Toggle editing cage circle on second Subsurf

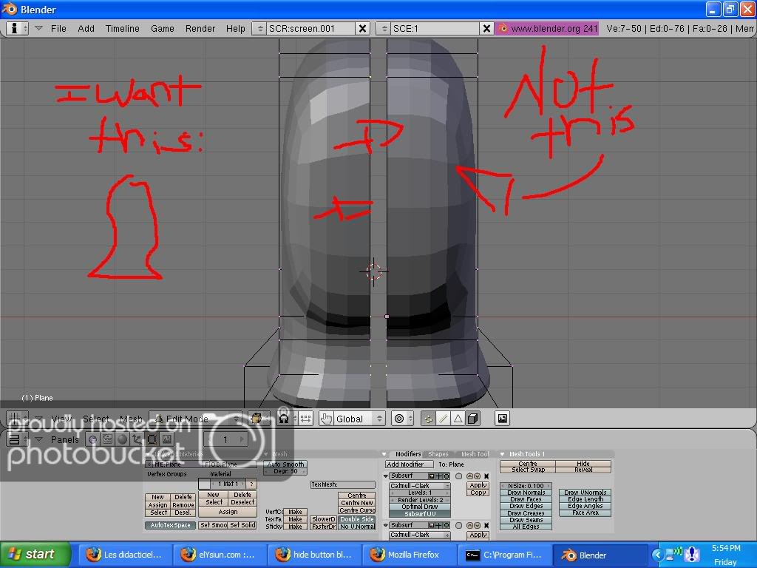458,526
